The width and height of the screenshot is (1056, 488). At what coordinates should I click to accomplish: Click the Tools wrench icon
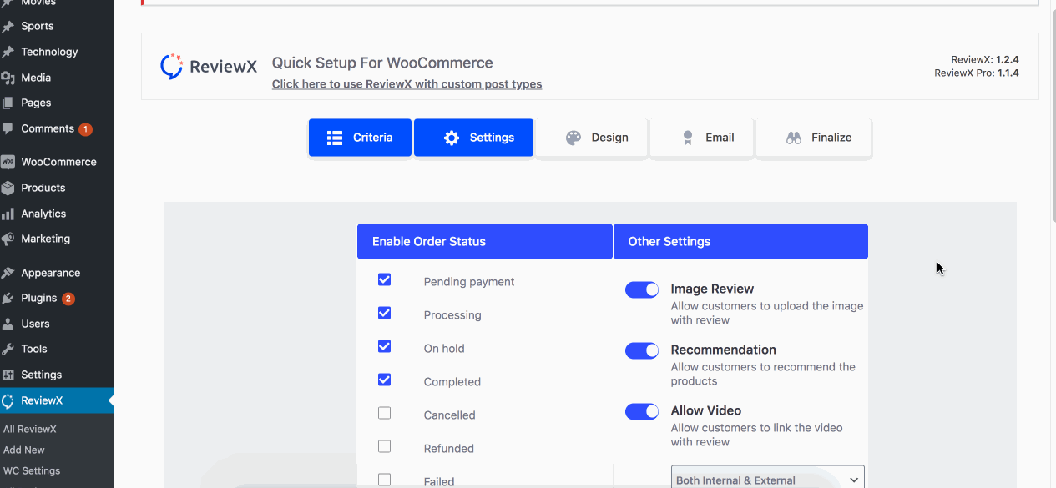click(8, 349)
